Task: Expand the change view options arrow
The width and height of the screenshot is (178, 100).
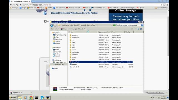Action: point(135,29)
